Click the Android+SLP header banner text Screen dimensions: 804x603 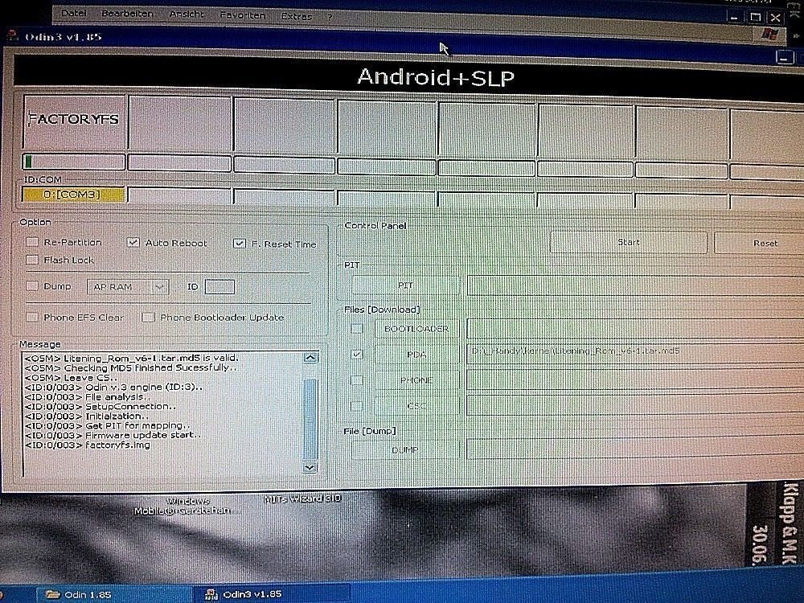(435, 77)
